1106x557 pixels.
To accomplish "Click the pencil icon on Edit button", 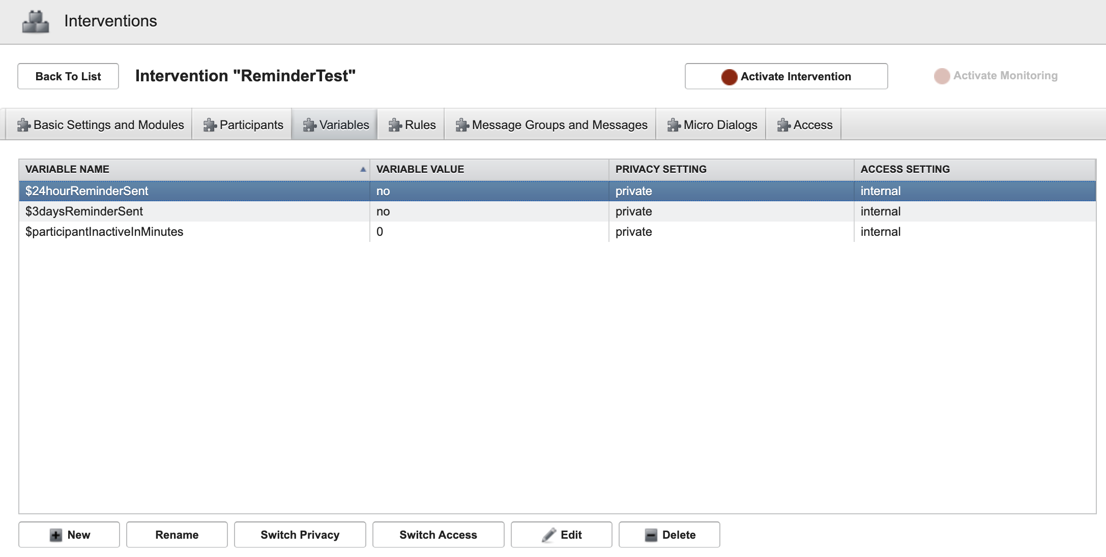I will coord(549,535).
